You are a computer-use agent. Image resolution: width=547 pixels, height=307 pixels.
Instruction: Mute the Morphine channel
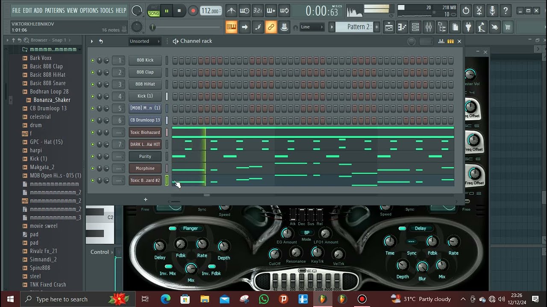(93, 168)
